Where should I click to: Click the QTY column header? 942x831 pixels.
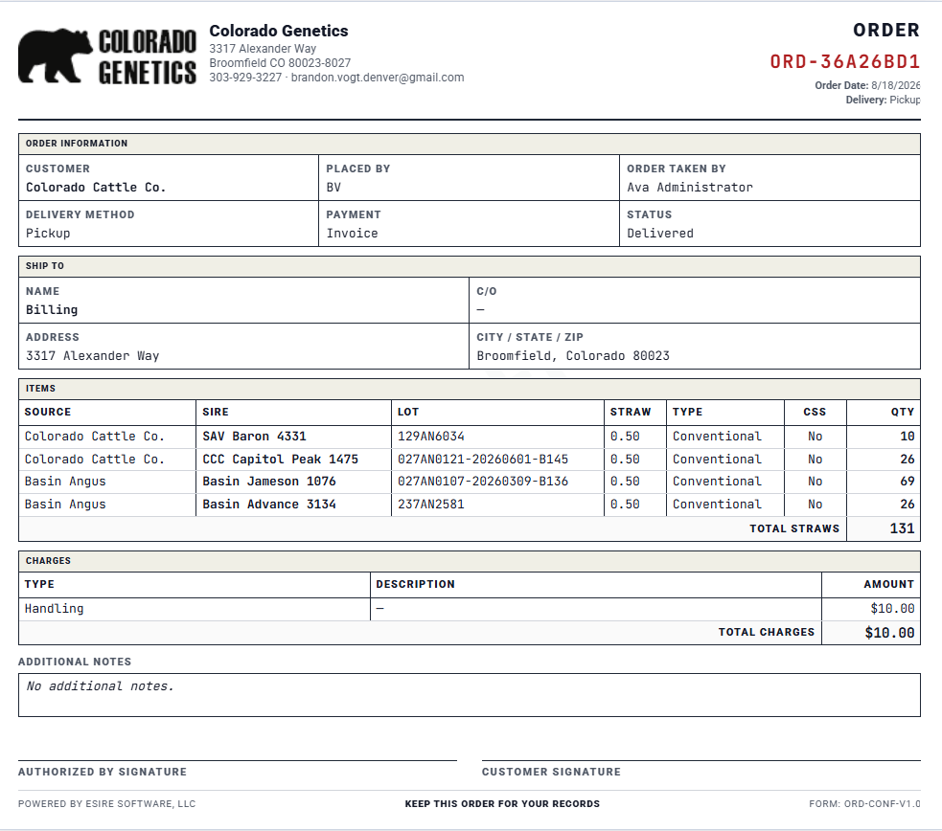coord(903,412)
